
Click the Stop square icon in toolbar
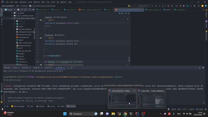pos(172,6)
